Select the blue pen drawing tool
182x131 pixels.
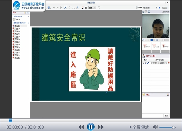65,8
